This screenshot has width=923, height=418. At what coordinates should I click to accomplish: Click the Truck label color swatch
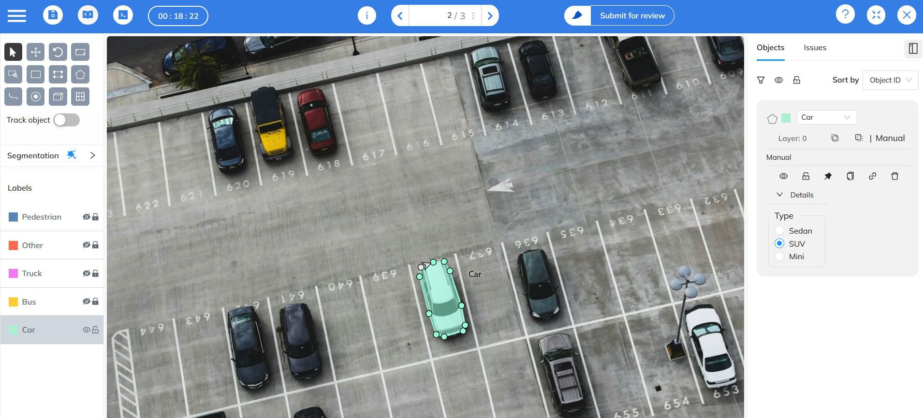point(14,274)
